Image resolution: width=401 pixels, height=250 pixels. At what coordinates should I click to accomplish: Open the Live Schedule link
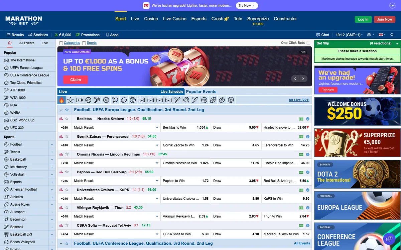click(x=172, y=92)
